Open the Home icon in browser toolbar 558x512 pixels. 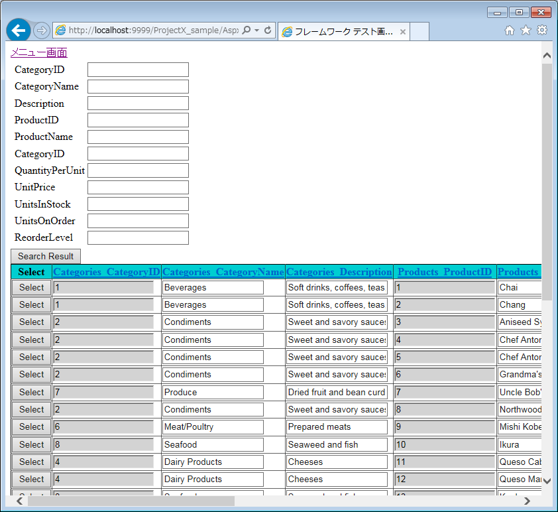[x=510, y=31]
